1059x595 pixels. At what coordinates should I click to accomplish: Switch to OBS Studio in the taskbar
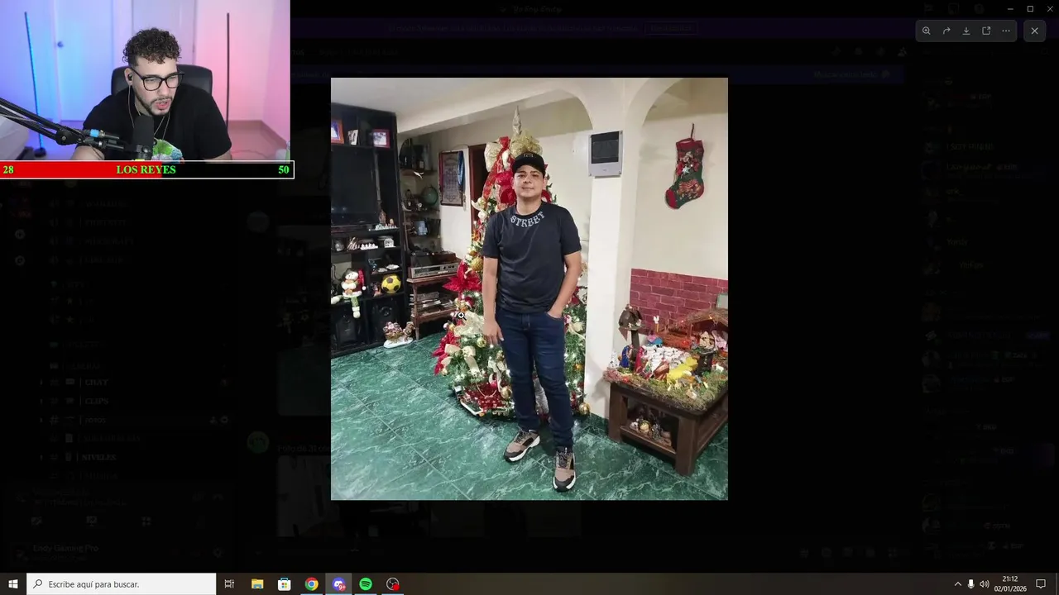(x=393, y=584)
